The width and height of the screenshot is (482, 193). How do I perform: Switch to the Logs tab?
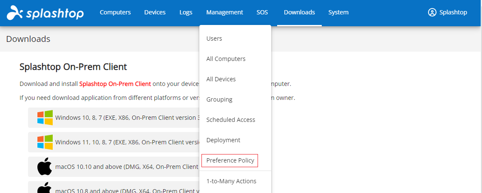[186, 13]
